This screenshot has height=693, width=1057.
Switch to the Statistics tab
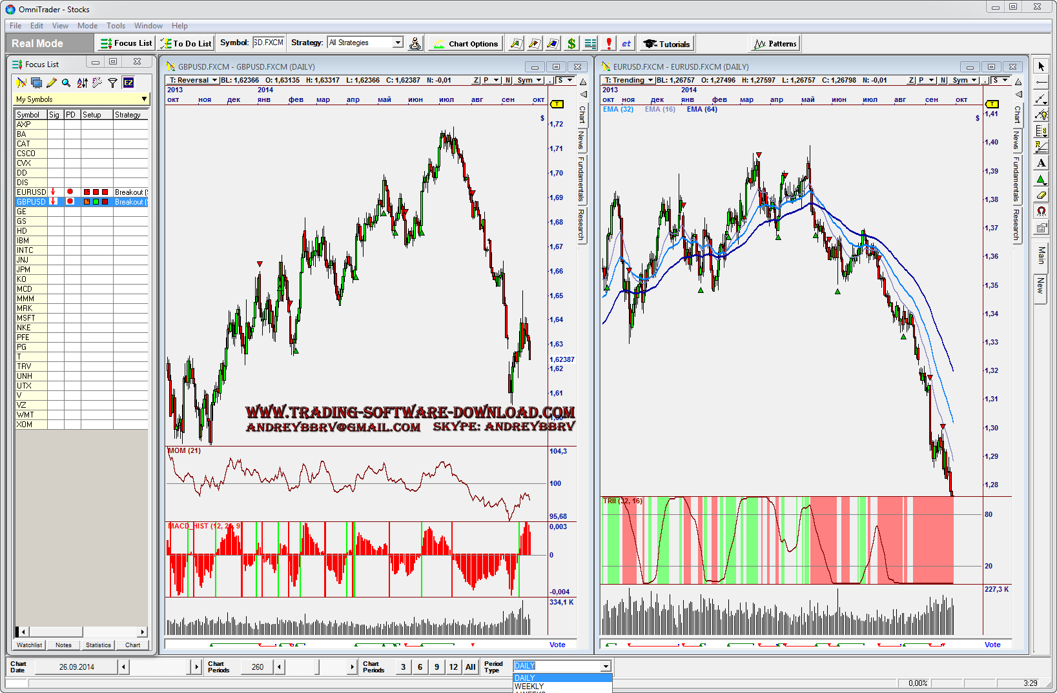coord(98,645)
